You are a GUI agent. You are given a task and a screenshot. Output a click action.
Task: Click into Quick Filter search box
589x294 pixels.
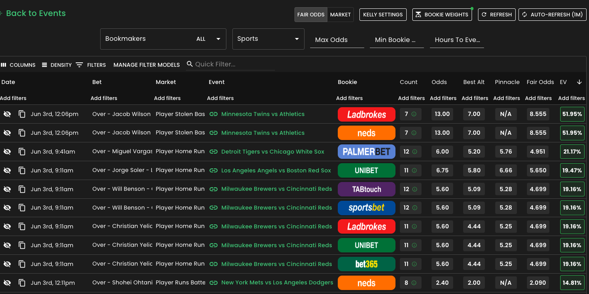click(234, 64)
